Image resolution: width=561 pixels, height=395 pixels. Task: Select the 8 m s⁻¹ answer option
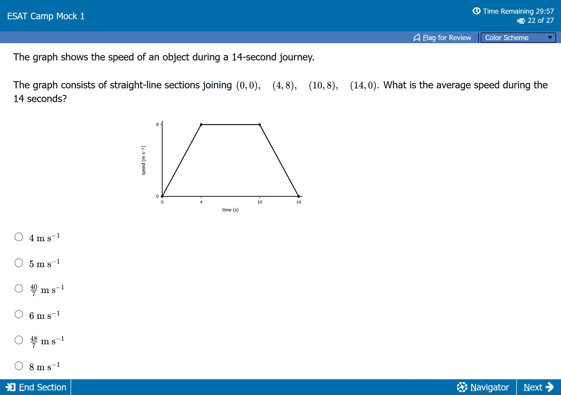coord(19,366)
